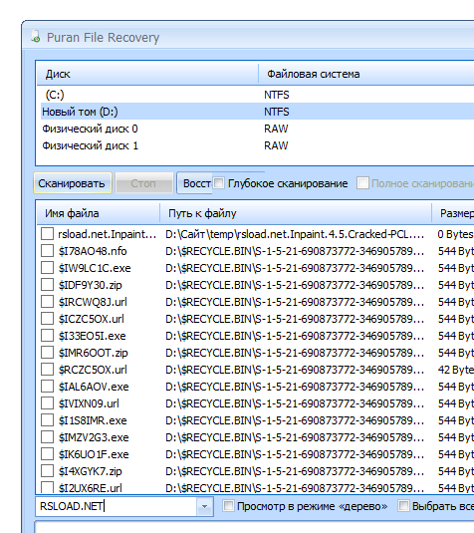The image size is (474, 533).
Task: Select file name $I4XGYK7.zip
Action: tap(90, 471)
